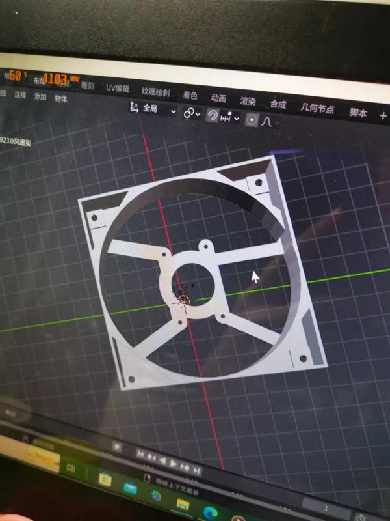Play the animation forward
Image resolution: width=390 pixels, height=521 pixels.
[173, 464]
